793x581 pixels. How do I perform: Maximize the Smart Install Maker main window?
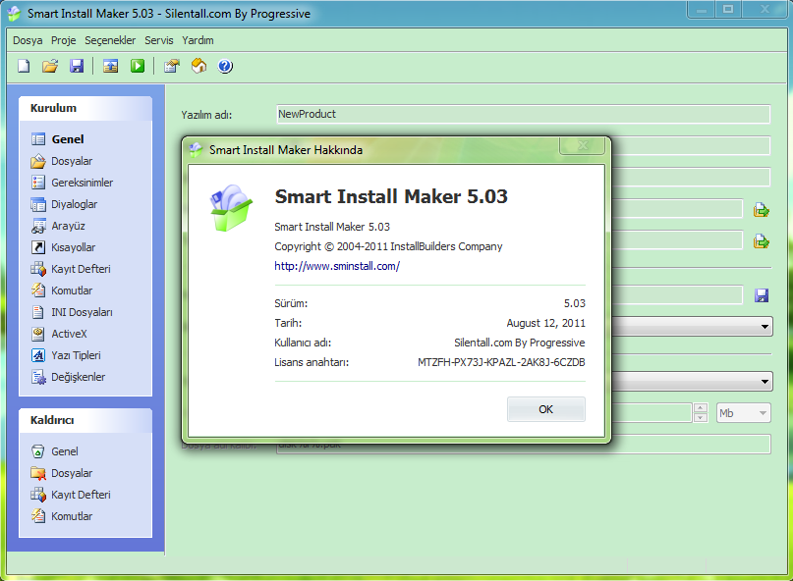[728, 9]
